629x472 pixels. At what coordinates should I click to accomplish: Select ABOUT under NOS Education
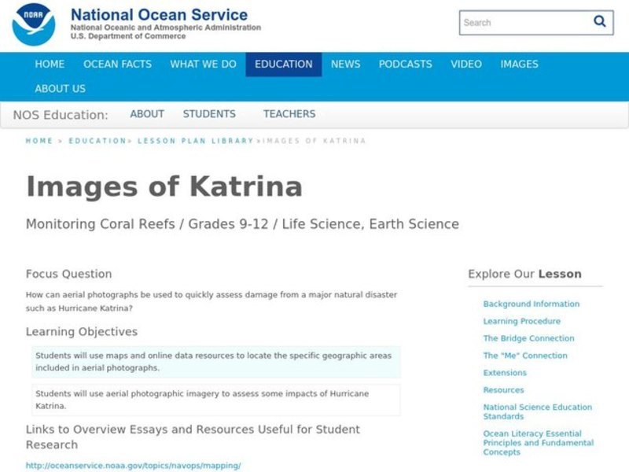[x=147, y=113]
